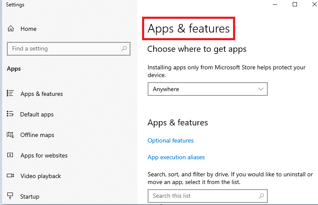Image resolution: width=318 pixels, height=205 pixels.
Task: Maximize the Settings window
Action: [295, 4]
